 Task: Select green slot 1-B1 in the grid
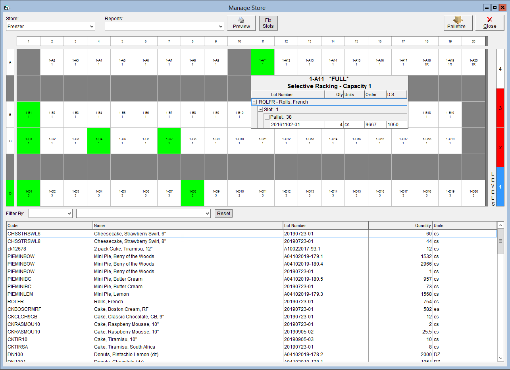point(29,114)
